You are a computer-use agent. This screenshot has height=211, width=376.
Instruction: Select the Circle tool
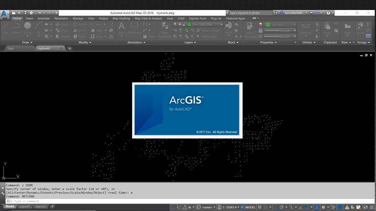click(x=28, y=28)
